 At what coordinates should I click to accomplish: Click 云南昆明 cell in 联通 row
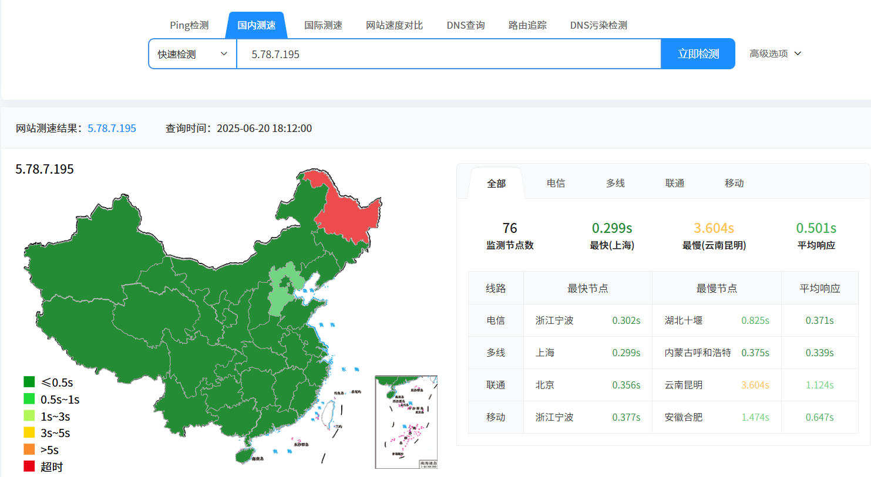(x=684, y=385)
